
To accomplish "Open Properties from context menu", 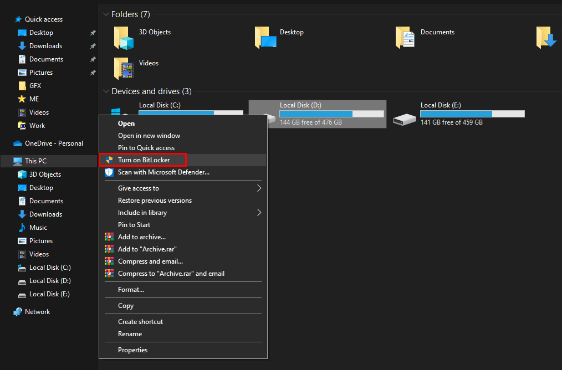I will point(132,350).
